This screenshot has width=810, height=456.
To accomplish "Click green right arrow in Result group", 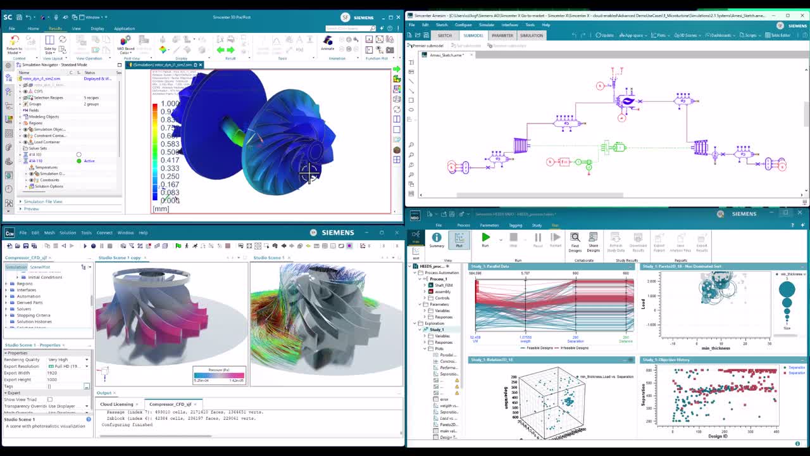I will pos(230,49).
